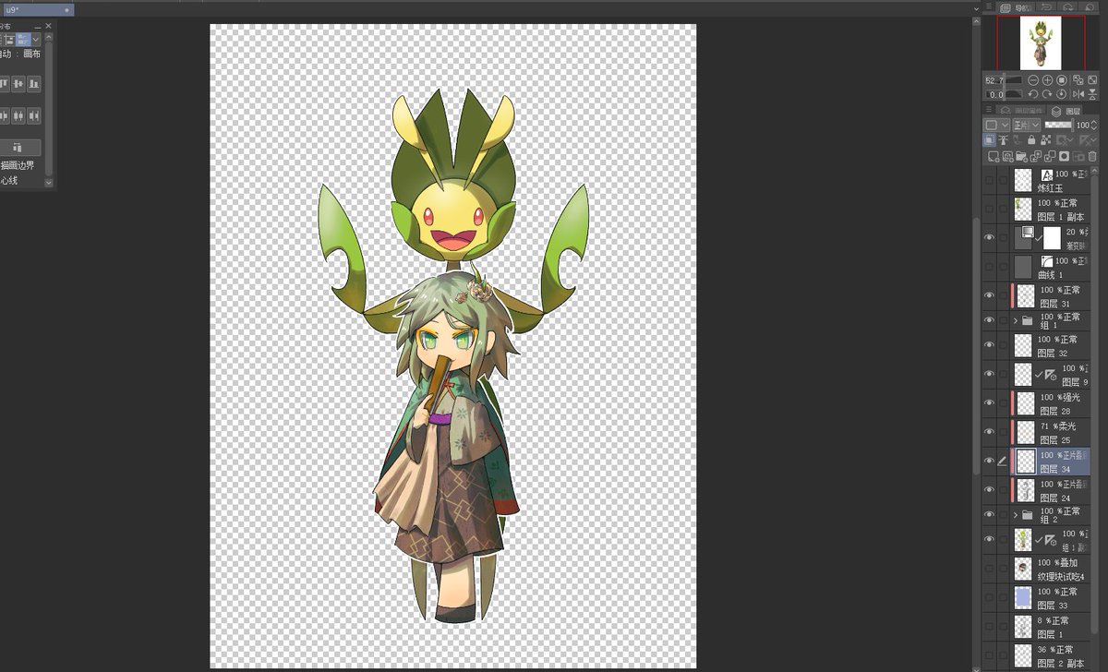Viewport: 1108px width, 672px height.
Task: Show the hidden layer 曲线 1
Action: (989, 267)
